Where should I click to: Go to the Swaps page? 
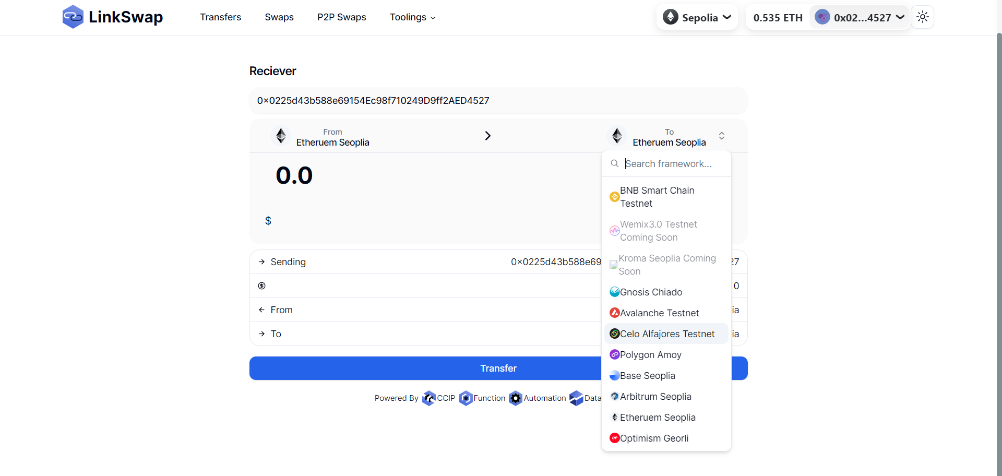279,17
